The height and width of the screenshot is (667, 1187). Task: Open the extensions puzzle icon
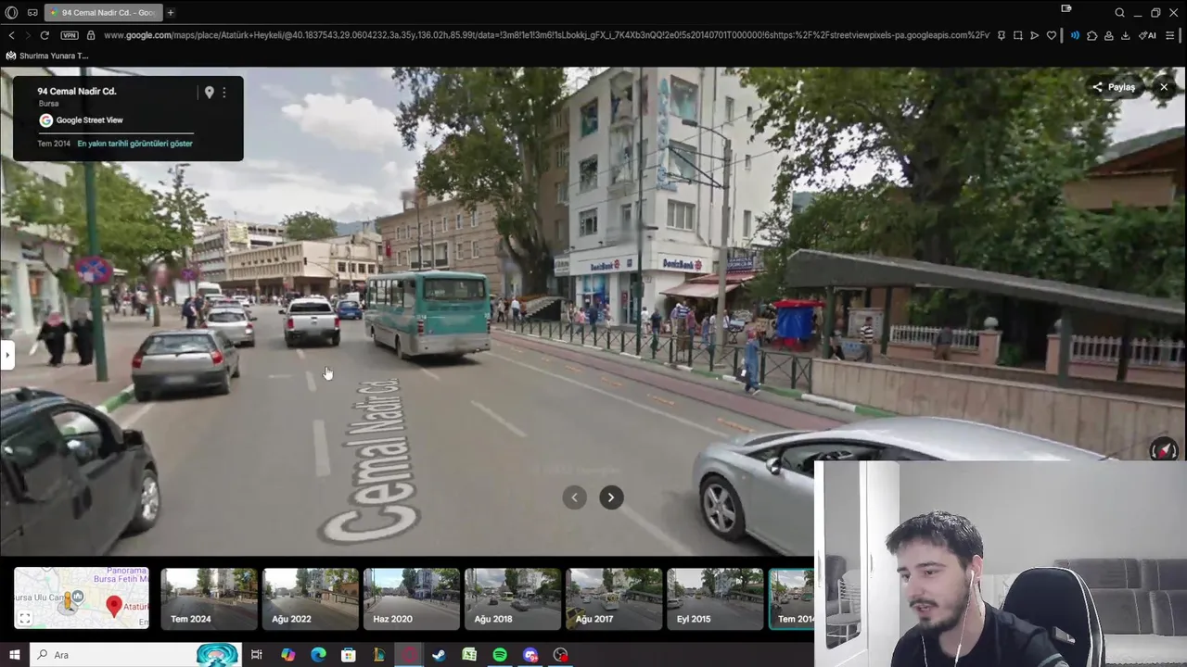(x=1091, y=35)
